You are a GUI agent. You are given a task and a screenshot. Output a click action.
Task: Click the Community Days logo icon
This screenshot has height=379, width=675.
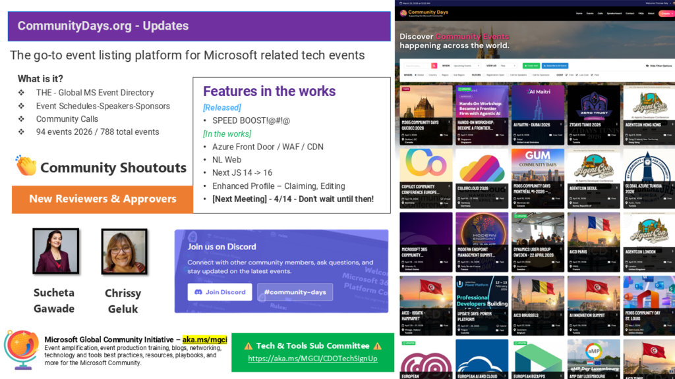(403, 13)
